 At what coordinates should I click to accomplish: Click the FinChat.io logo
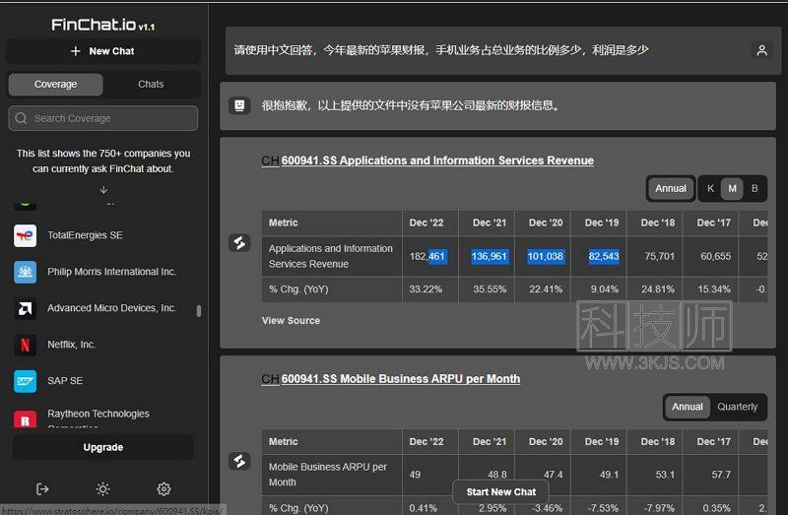103,25
